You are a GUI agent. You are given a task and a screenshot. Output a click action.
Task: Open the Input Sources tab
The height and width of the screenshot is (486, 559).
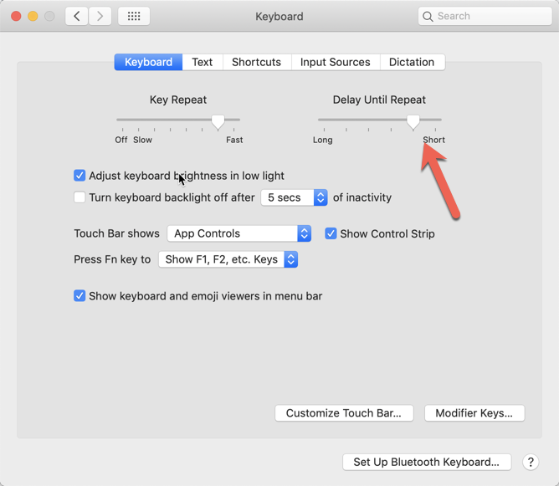click(335, 62)
